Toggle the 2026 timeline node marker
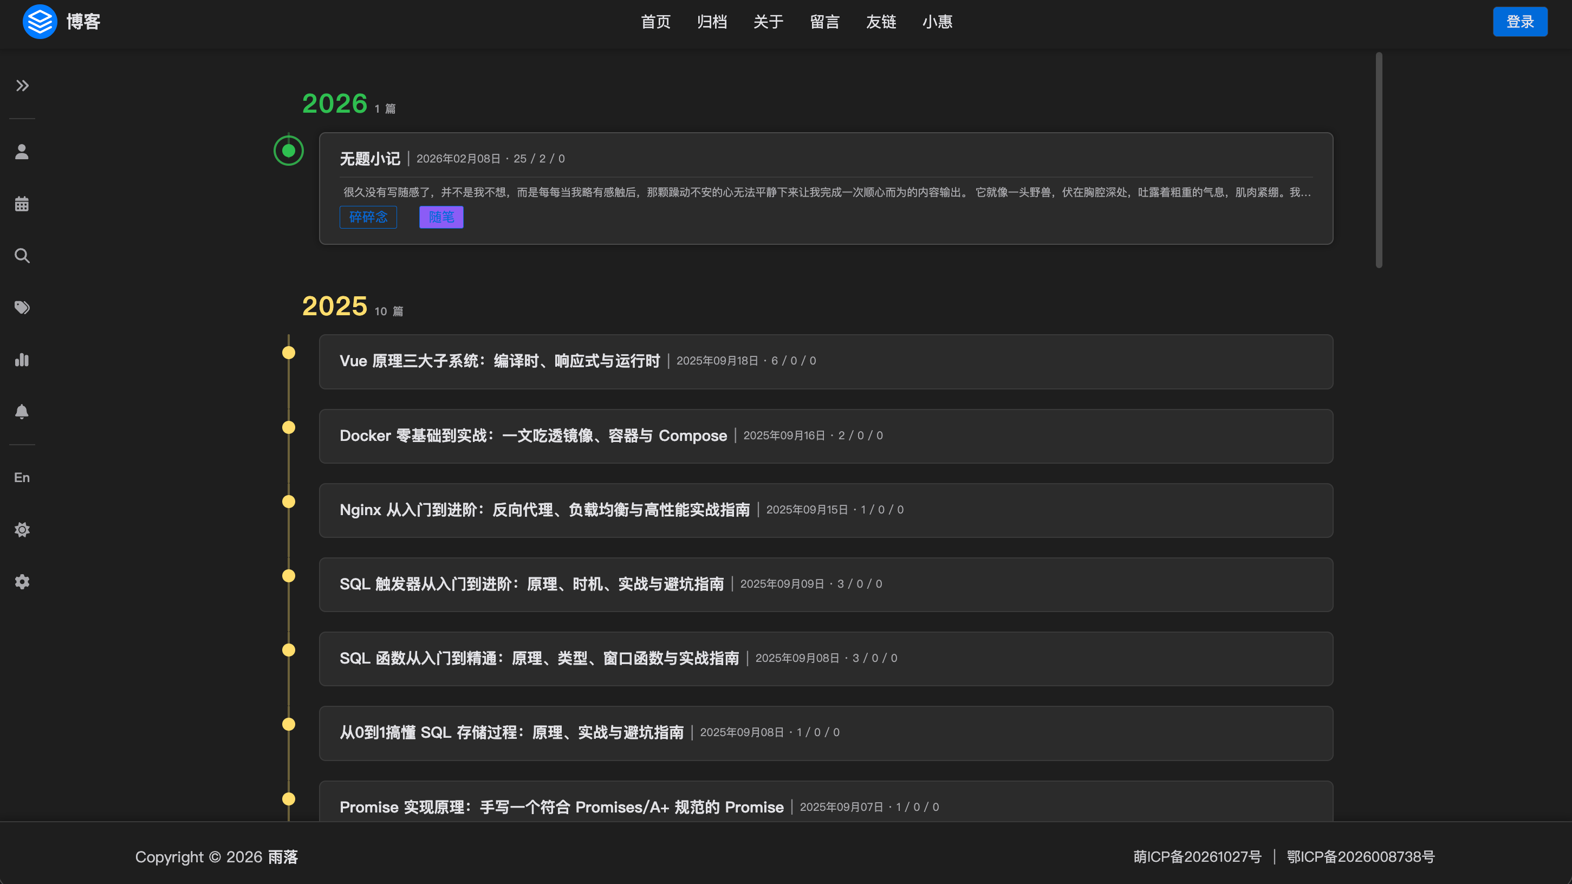 [289, 151]
